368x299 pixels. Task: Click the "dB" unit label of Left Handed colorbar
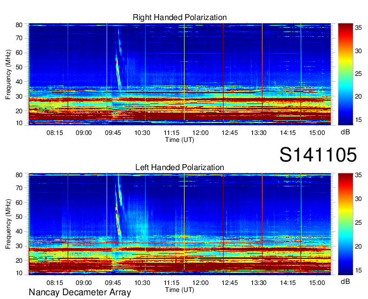345,282
